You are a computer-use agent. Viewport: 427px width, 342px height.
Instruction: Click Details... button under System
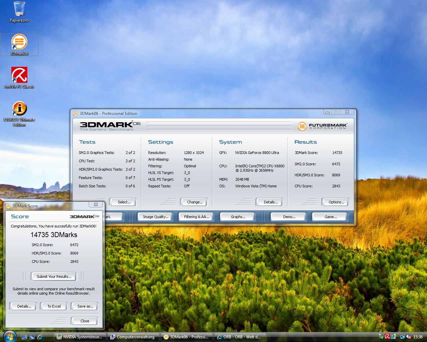[269, 202]
